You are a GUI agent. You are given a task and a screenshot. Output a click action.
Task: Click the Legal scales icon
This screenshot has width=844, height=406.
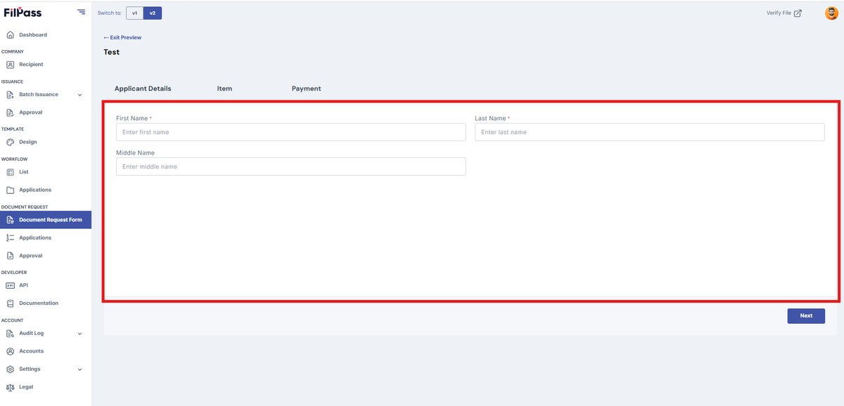pyautogui.click(x=10, y=387)
